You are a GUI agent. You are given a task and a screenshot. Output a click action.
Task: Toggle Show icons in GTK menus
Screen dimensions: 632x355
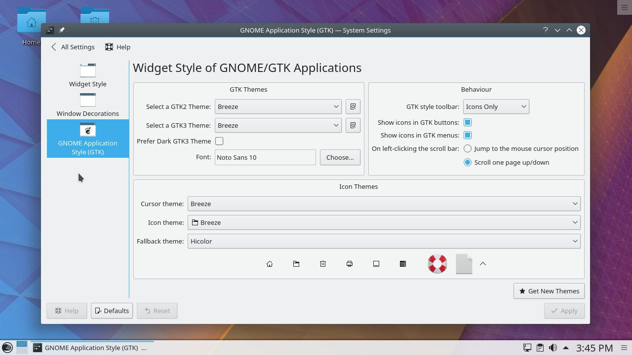point(468,135)
